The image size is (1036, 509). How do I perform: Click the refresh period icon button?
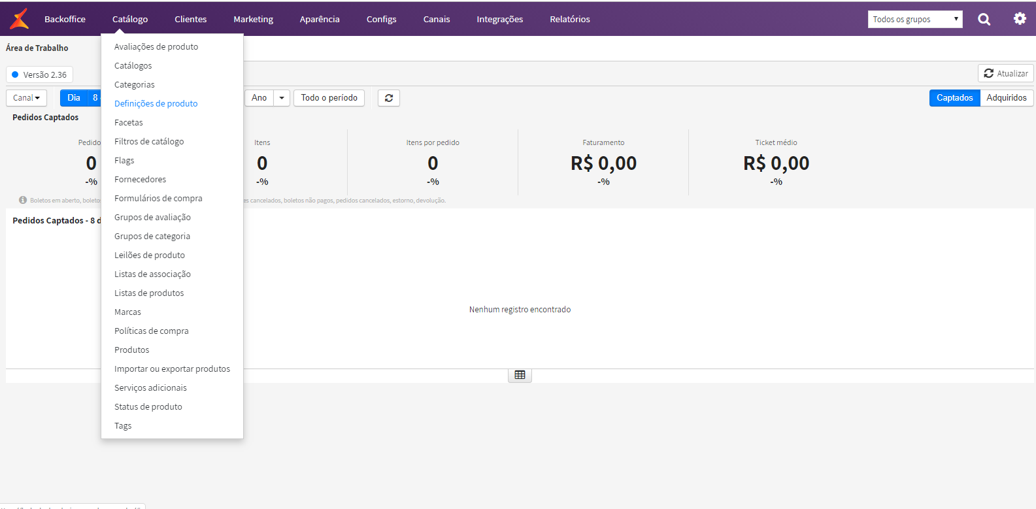(389, 98)
